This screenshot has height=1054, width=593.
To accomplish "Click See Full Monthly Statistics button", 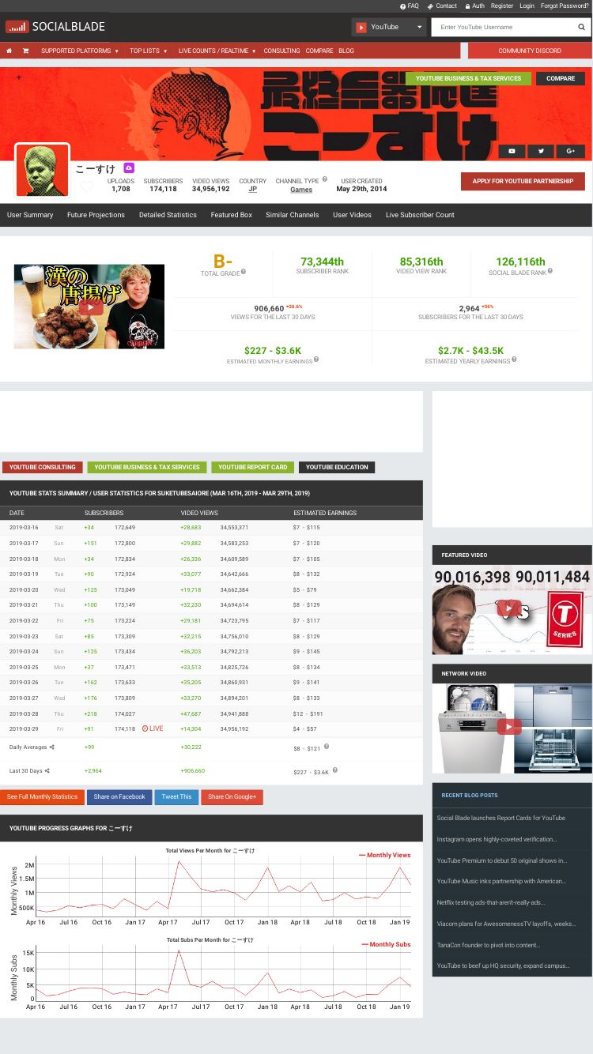I will click(x=43, y=796).
